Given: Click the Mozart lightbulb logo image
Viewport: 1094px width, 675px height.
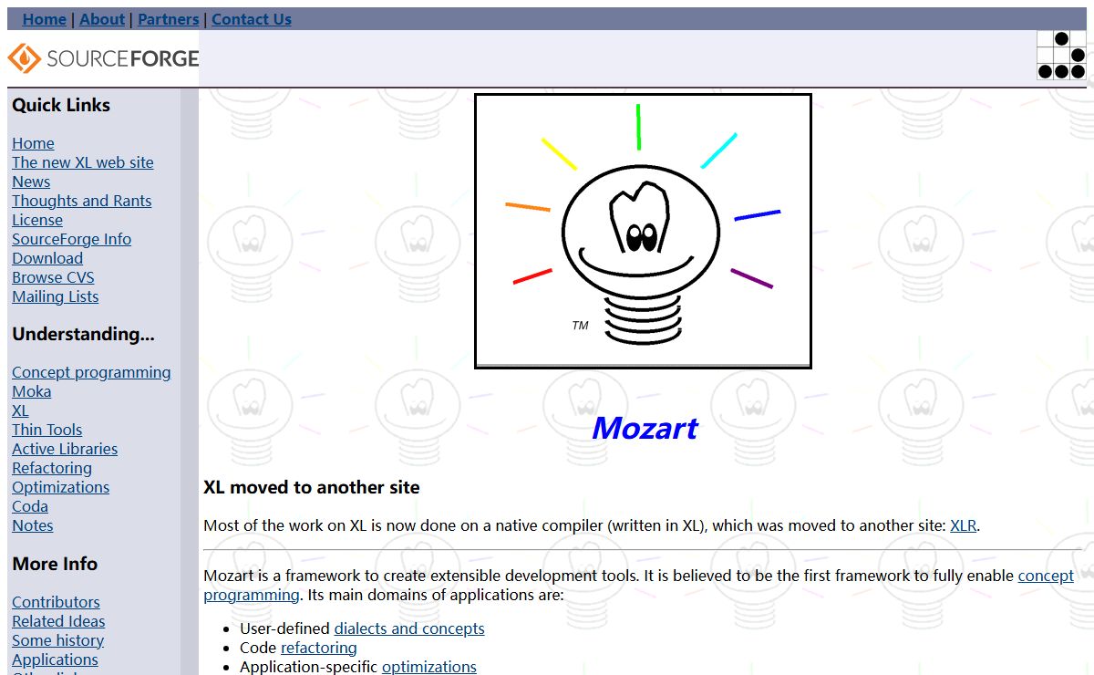Looking at the screenshot, I should pyautogui.click(x=643, y=231).
